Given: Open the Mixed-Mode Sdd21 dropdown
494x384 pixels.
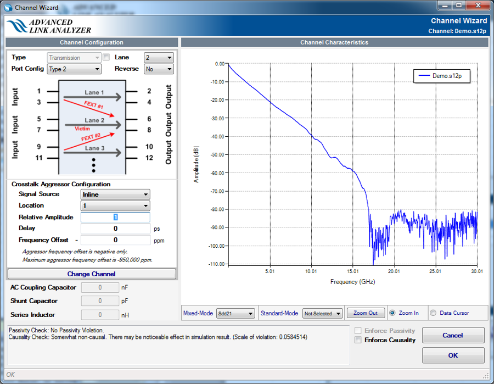Looking at the screenshot, I should pos(235,313).
